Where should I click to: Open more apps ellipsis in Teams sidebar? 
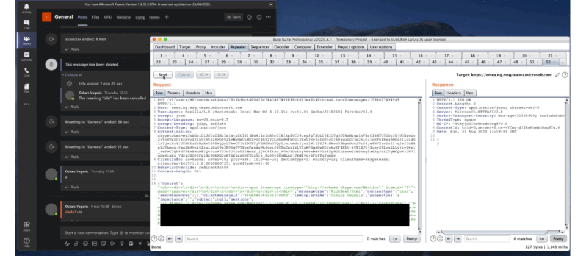[26, 104]
